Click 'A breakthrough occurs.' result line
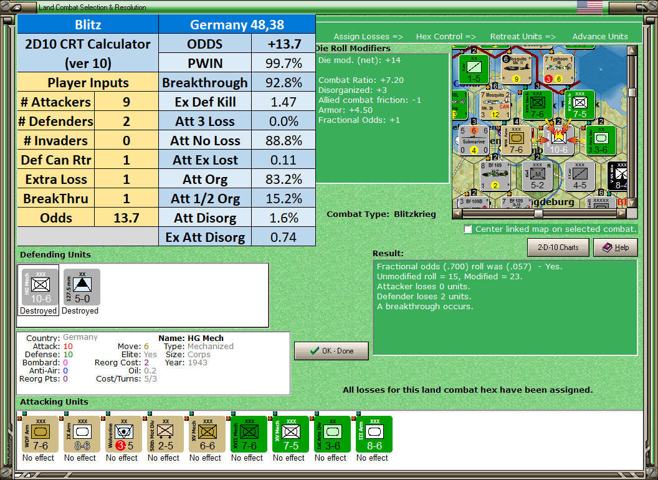This screenshot has height=480, width=658. coord(425,307)
